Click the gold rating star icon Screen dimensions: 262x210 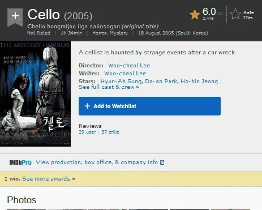[x=195, y=15]
